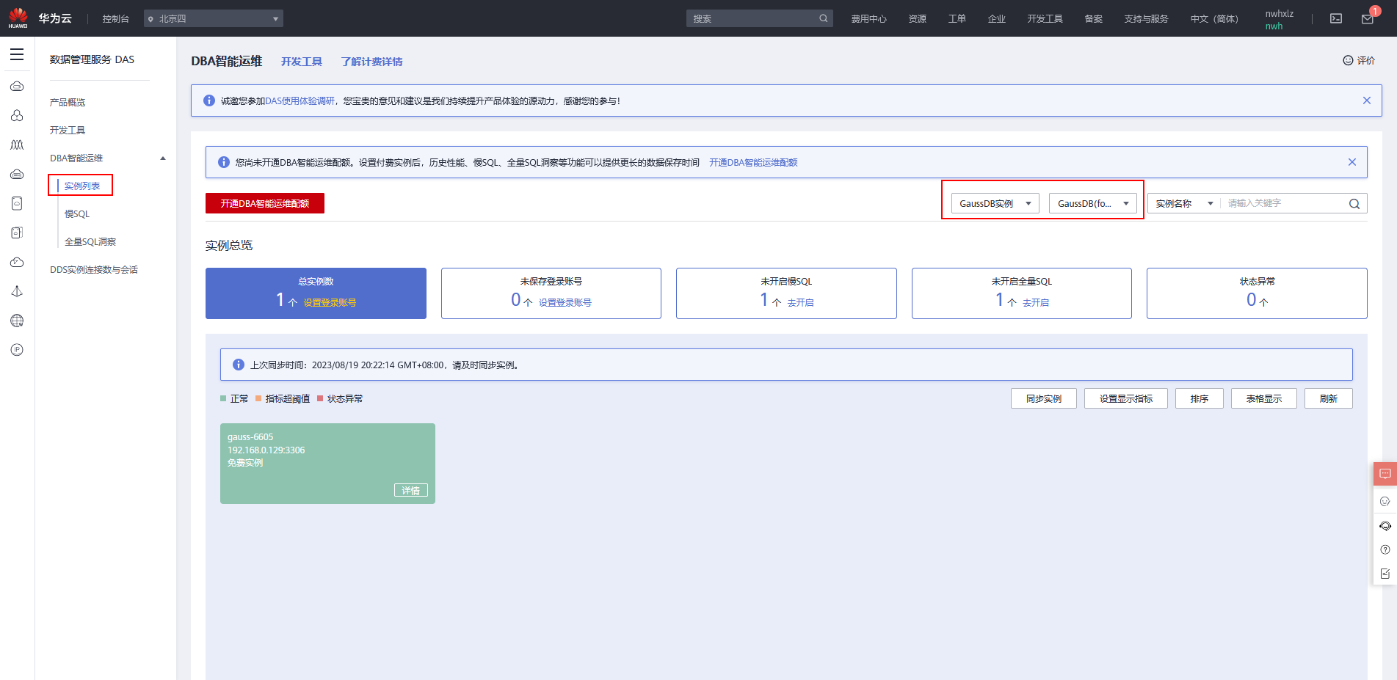1397x680 pixels.
Task: Click the smiley feedback icon beside 评价
Action: pos(1348,60)
